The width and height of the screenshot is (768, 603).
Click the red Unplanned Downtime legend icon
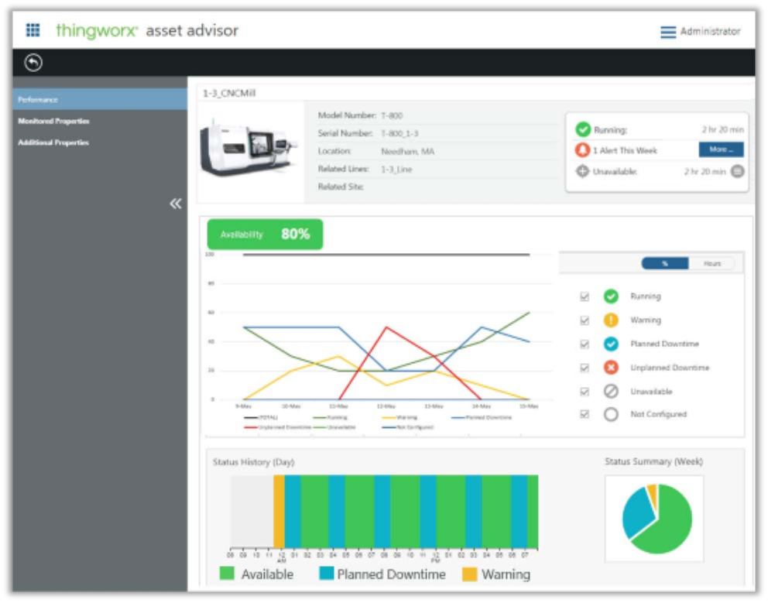point(611,368)
